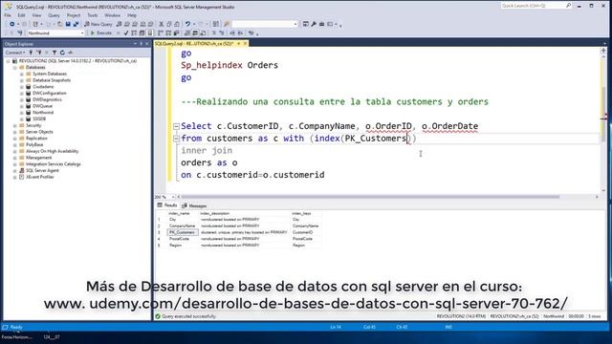Toggle Include Actual Execution Plan

point(161,33)
